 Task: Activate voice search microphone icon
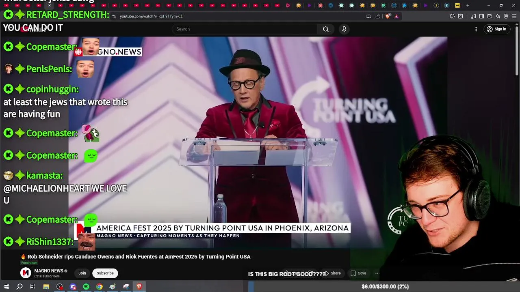point(344,29)
